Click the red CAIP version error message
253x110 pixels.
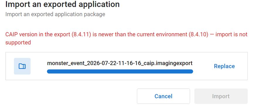[x=126, y=39]
